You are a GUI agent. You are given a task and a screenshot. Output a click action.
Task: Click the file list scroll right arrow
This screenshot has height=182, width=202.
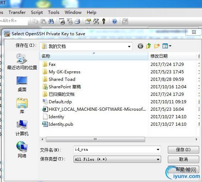(x=196, y=139)
